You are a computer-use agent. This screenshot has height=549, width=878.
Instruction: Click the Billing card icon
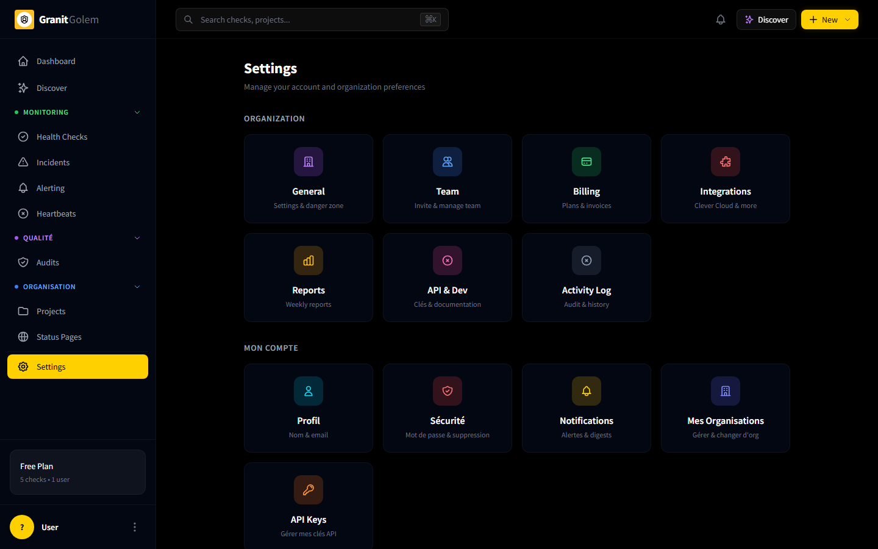(587, 162)
